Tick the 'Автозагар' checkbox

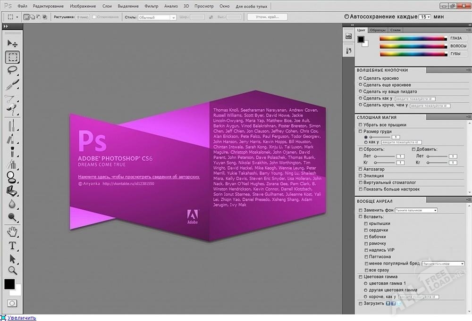click(x=361, y=168)
